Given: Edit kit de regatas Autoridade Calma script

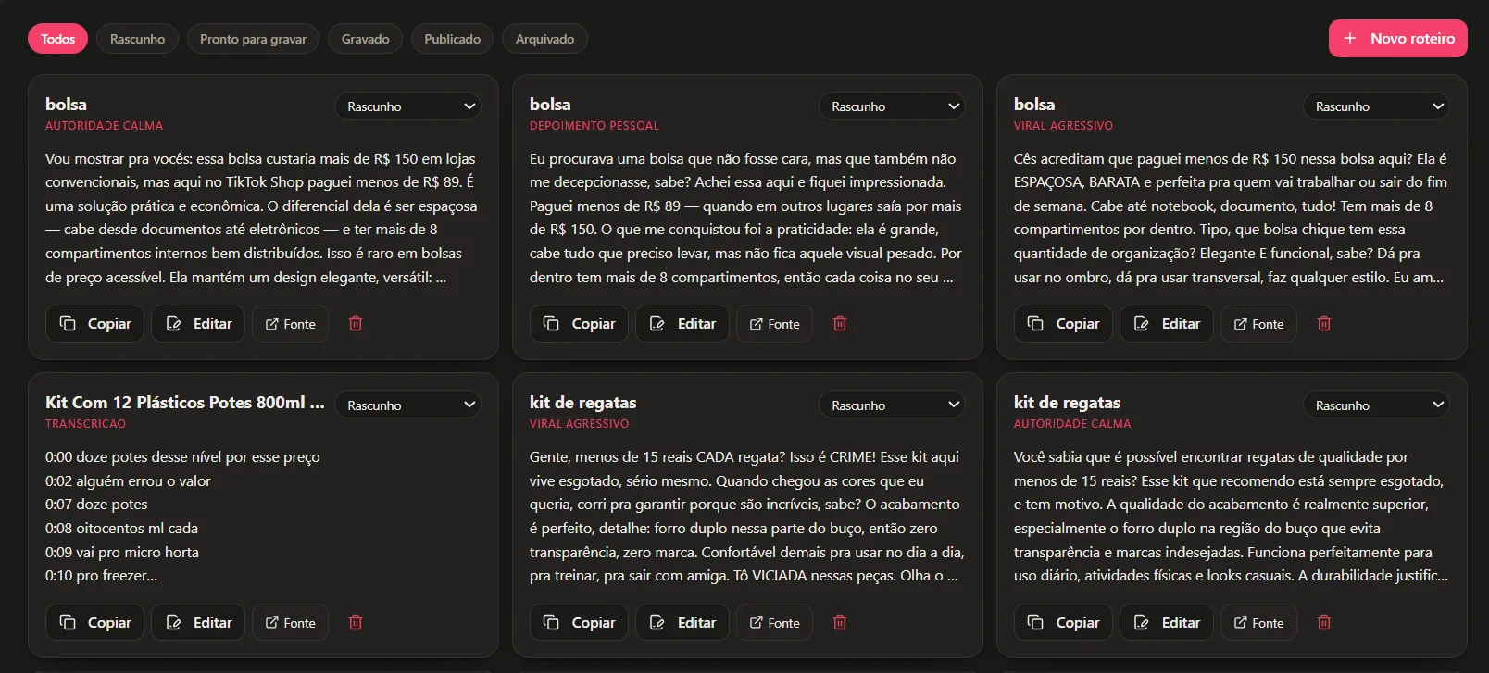Looking at the screenshot, I should pos(1167,622).
